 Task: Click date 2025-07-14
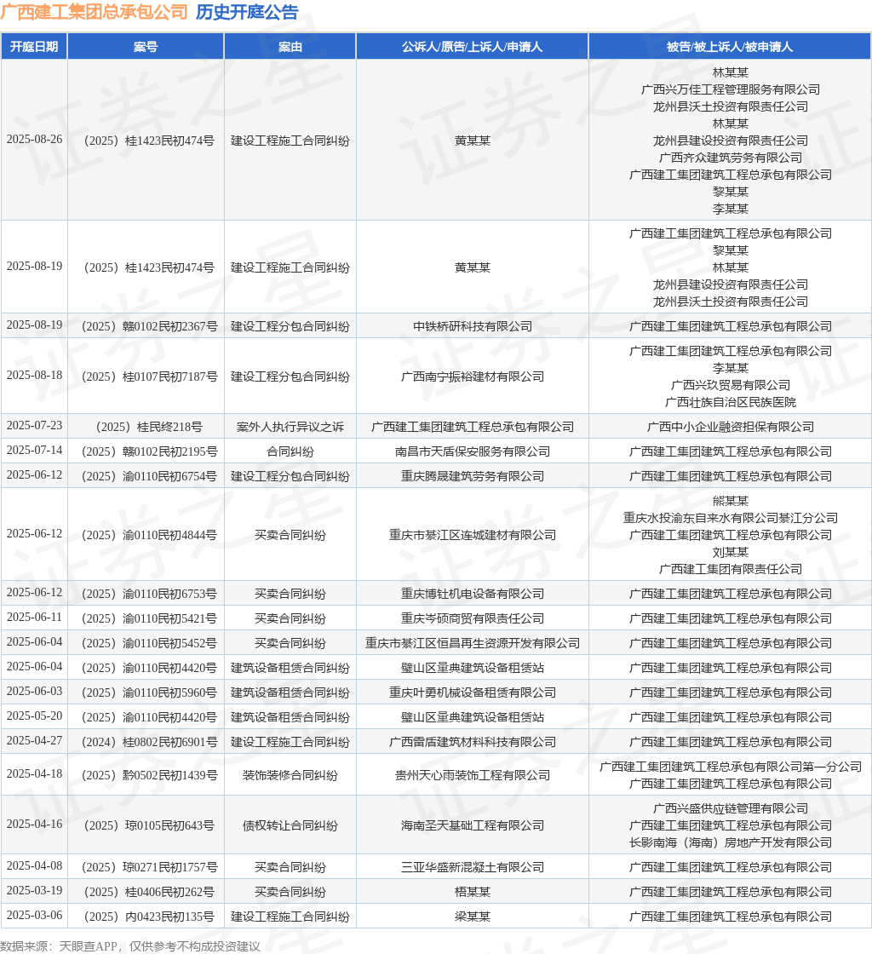point(35,451)
